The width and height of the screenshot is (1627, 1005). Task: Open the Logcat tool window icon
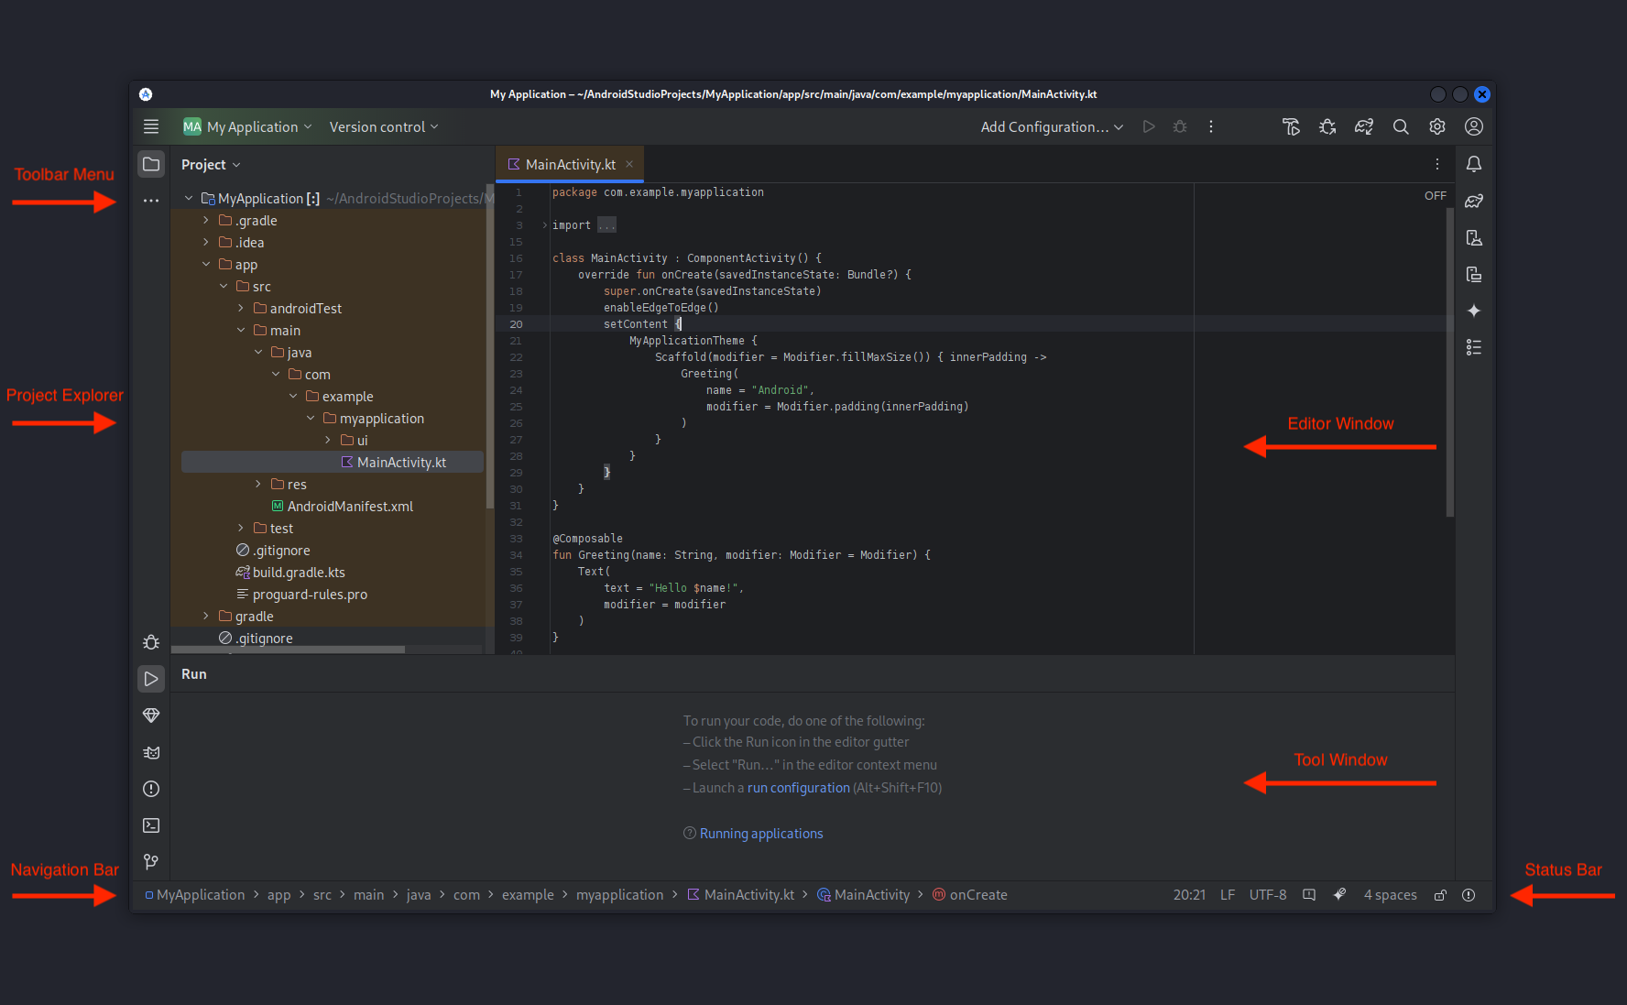[151, 752]
